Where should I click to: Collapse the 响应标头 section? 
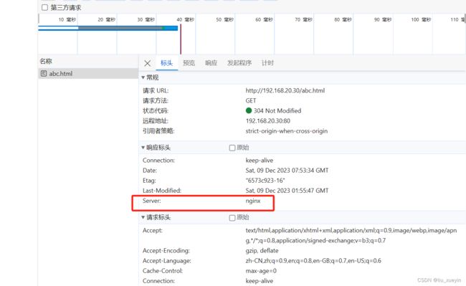(143, 148)
